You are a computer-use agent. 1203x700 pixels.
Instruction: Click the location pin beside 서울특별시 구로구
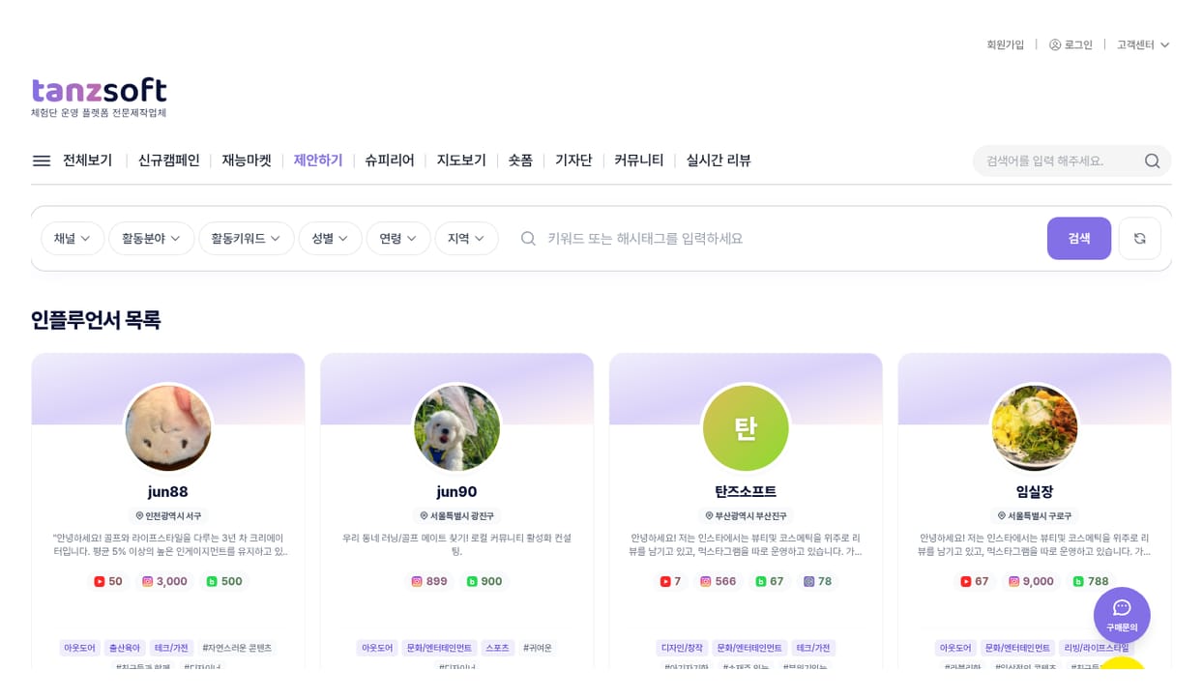(1002, 516)
